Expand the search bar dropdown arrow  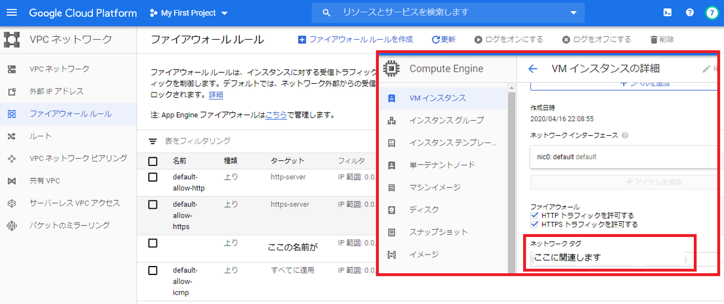pos(573,13)
